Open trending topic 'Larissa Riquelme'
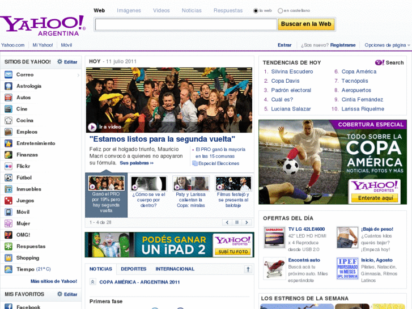412x309 pixels. [363, 109]
